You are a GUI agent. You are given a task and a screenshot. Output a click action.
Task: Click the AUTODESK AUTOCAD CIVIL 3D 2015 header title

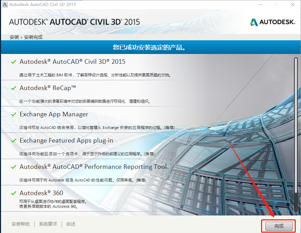click(75, 22)
